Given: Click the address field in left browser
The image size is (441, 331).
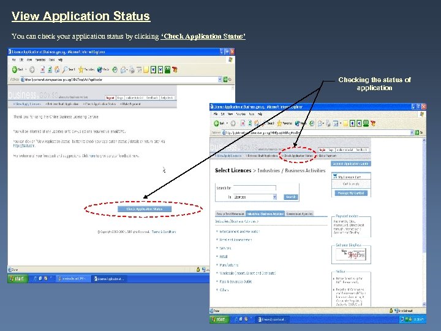Looking at the screenshot, I should [121, 80].
